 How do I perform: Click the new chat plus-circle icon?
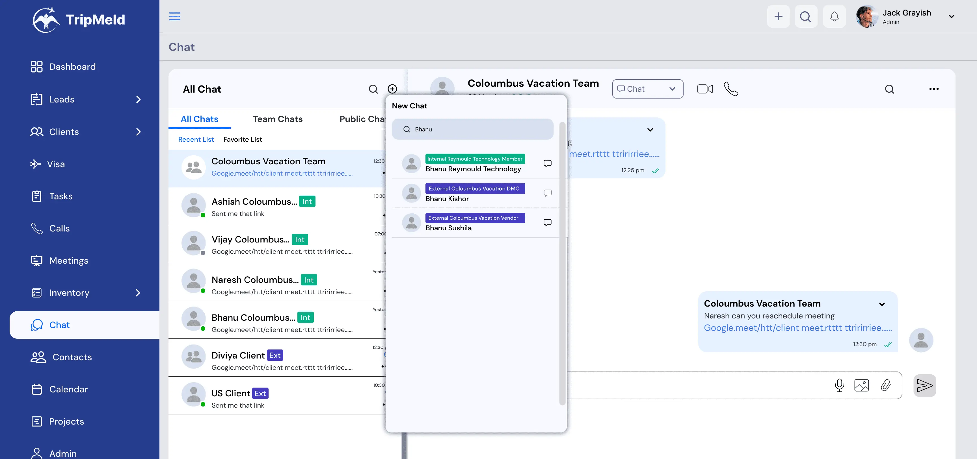click(392, 89)
